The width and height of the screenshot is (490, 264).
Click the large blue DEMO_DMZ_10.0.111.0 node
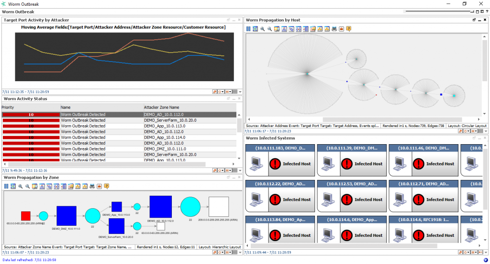click(x=67, y=216)
